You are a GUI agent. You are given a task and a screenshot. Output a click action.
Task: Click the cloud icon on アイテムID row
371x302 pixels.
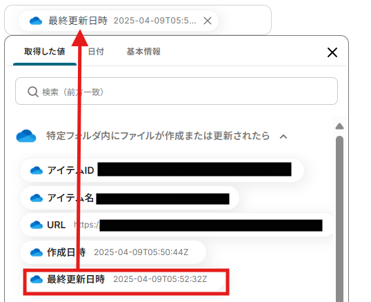(x=37, y=170)
